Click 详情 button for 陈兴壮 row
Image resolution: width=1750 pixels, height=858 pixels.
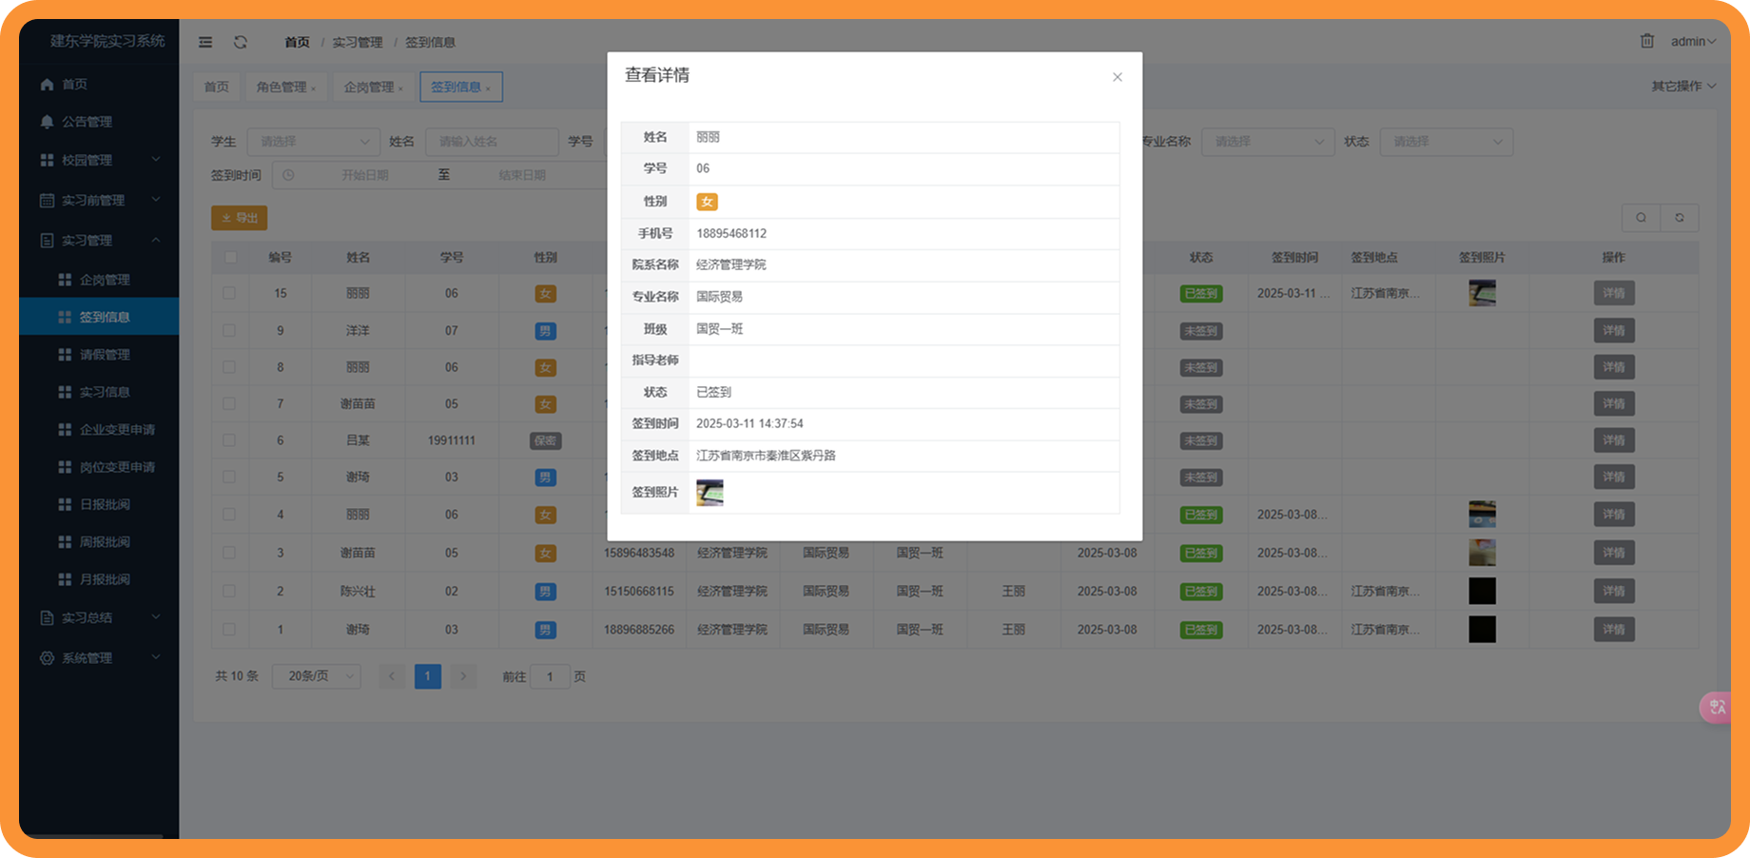(1614, 591)
